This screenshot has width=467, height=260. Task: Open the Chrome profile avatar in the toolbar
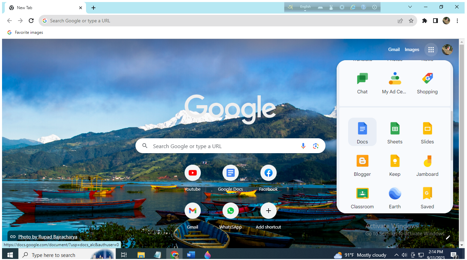[446, 21]
